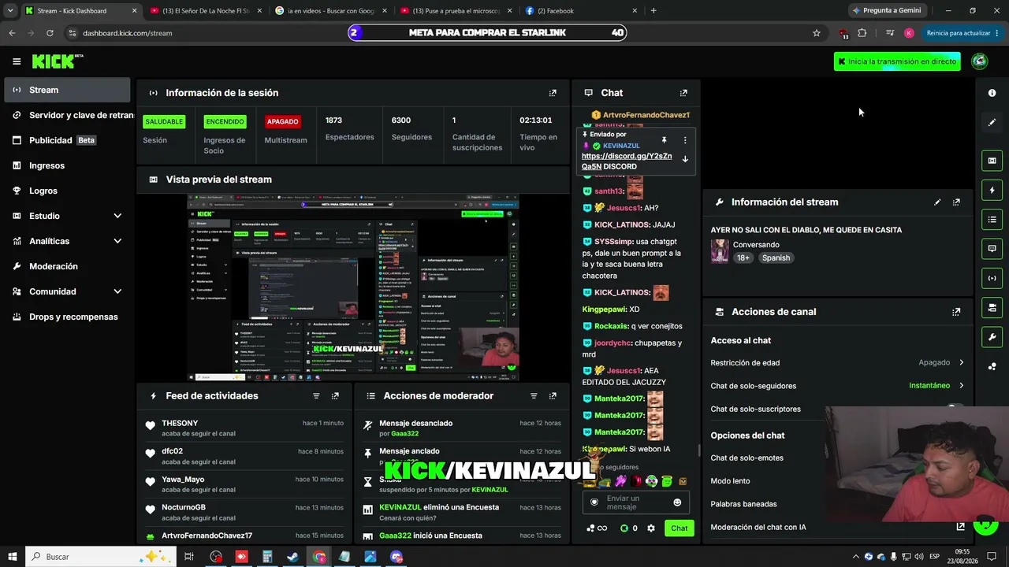This screenshot has width=1009, height=567.
Task: Click the green Chat send button
Action: (679, 528)
